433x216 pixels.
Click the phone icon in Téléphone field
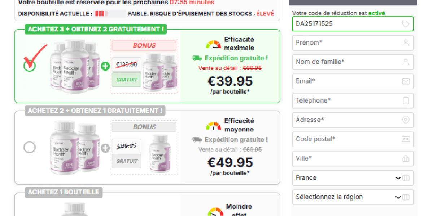[x=406, y=101]
